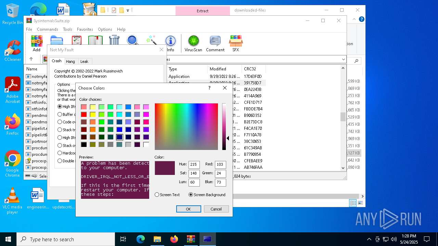Select the checked High IRQL radio option
Viewport: 438px width, 246px height.
60,107
